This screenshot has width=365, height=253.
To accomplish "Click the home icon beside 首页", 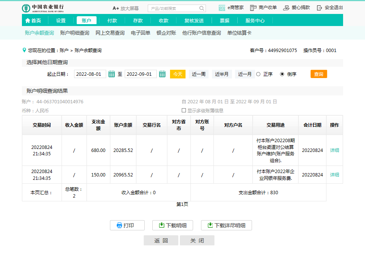I will click(x=28, y=21).
